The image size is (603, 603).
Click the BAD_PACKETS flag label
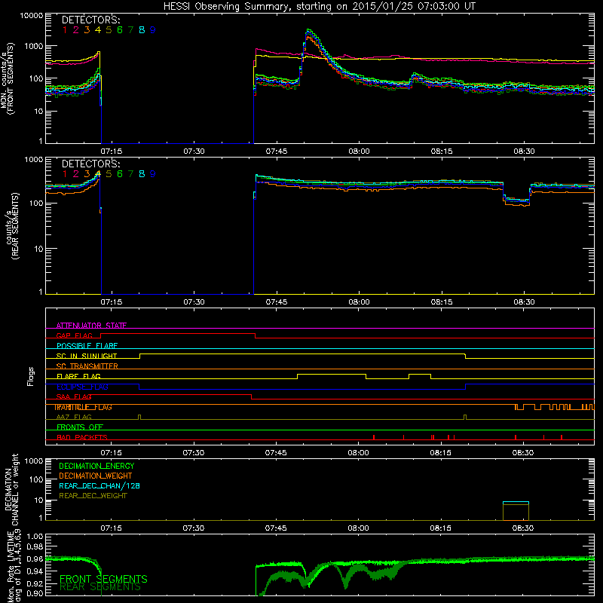click(x=82, y=437)
